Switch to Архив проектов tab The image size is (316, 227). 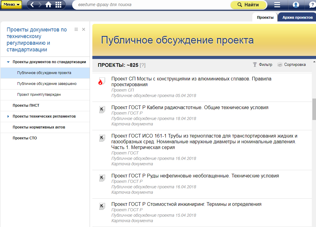[x=297, y=17]
